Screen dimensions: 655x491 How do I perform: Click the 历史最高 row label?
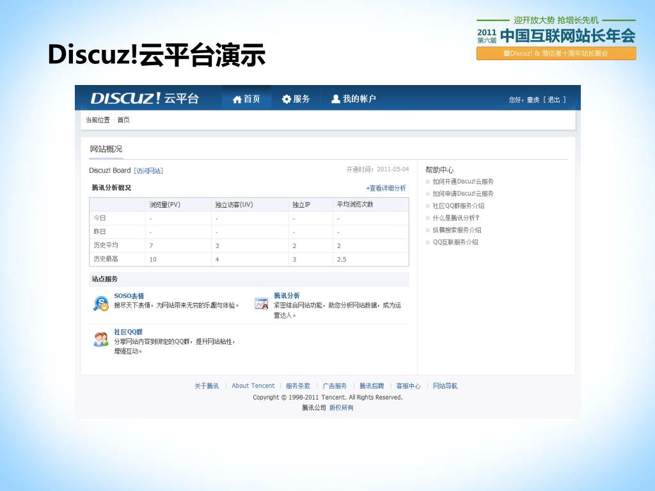click(106, 259)
